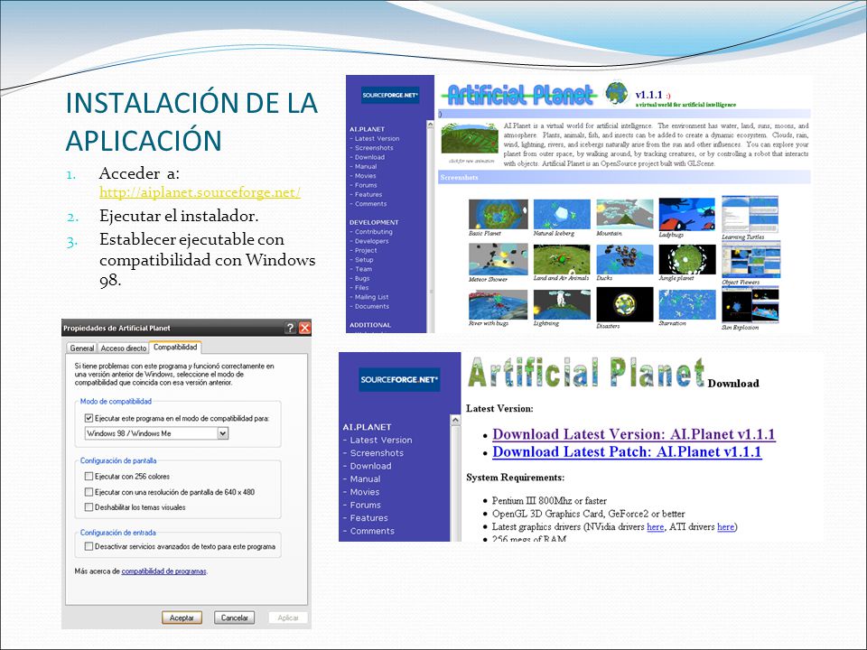Open the Mountain screenshot thumbnail
This screenshot has height=650, width=867.
tap(625, 215)
